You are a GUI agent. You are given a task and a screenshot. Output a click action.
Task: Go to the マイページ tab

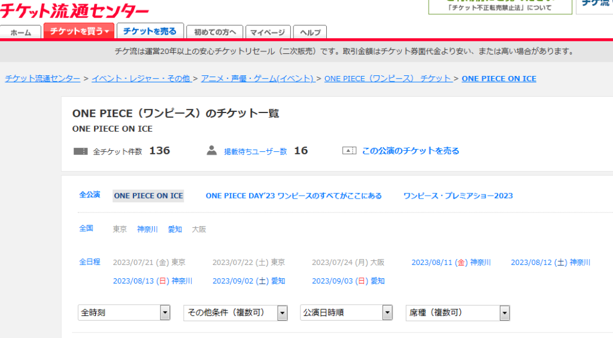tap(268, 32)
